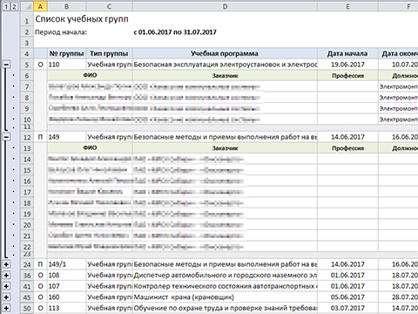This screenshot has width=418, height=314.
Task: Click the 'Заказчик' subheader in row 13
Action: [225, 148]
